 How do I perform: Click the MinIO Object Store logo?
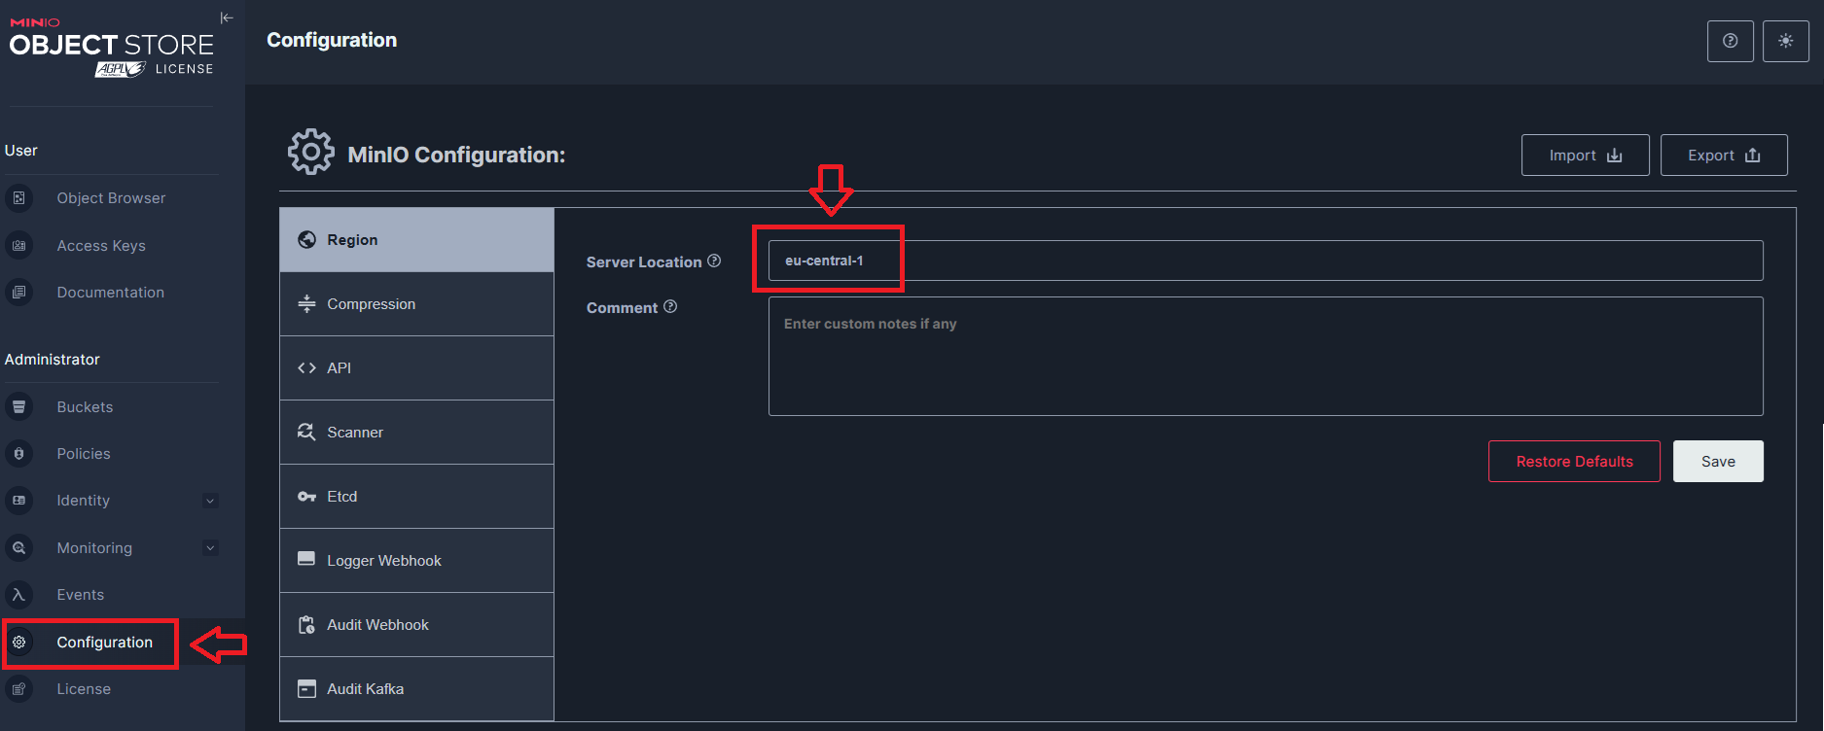tap(111, 47)
